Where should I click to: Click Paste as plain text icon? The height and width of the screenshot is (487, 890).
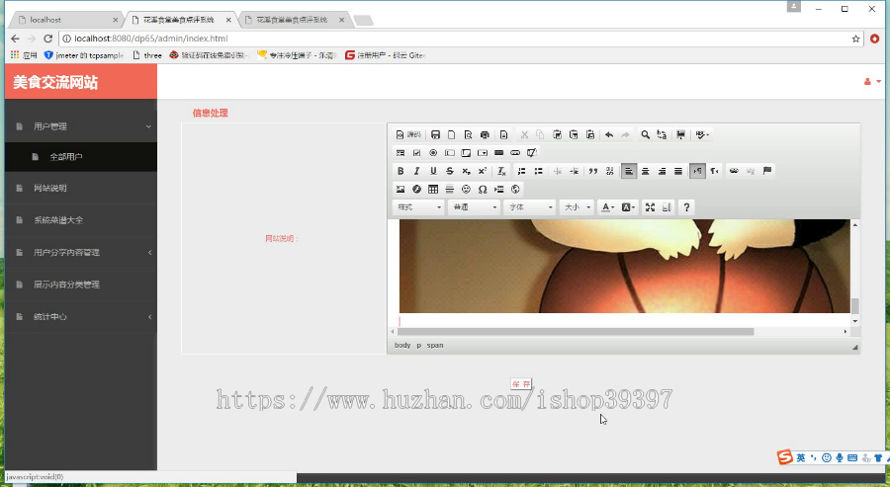coord(574,135)
